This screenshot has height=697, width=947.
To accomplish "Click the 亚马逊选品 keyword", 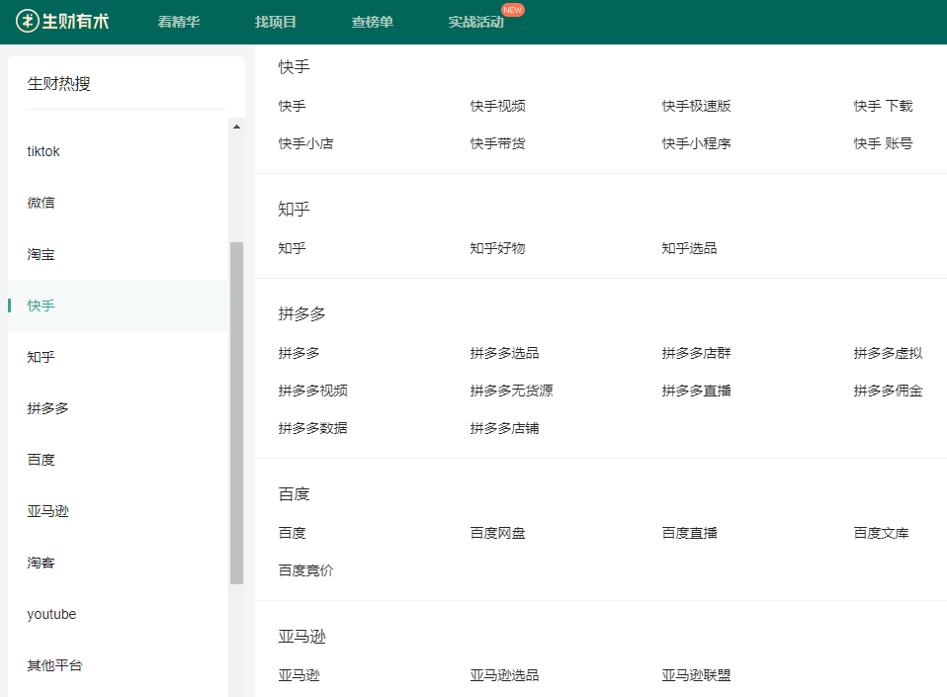I will point(504,675).
